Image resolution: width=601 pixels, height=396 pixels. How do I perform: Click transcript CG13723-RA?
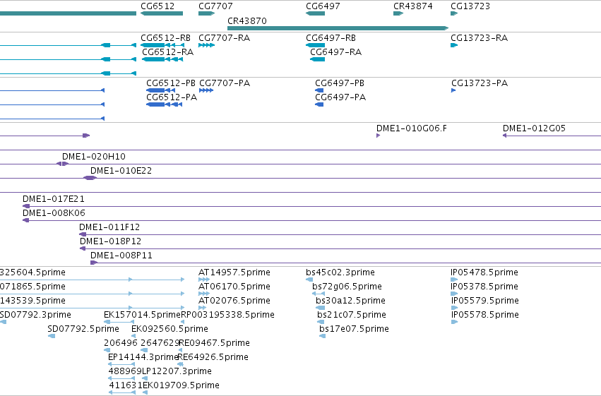[454, 45]
